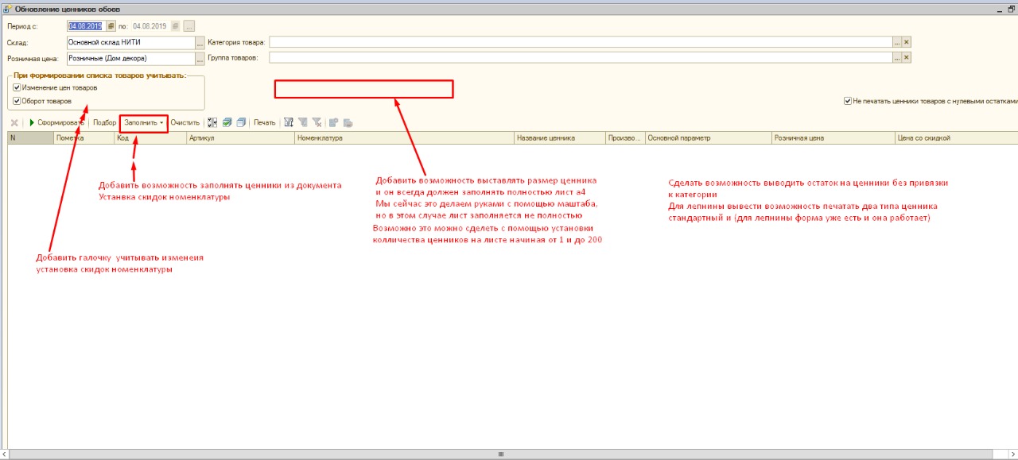Toggle the Изменение цен товаров checkbox
The image size is (1018, 460).
coord(17,88)
